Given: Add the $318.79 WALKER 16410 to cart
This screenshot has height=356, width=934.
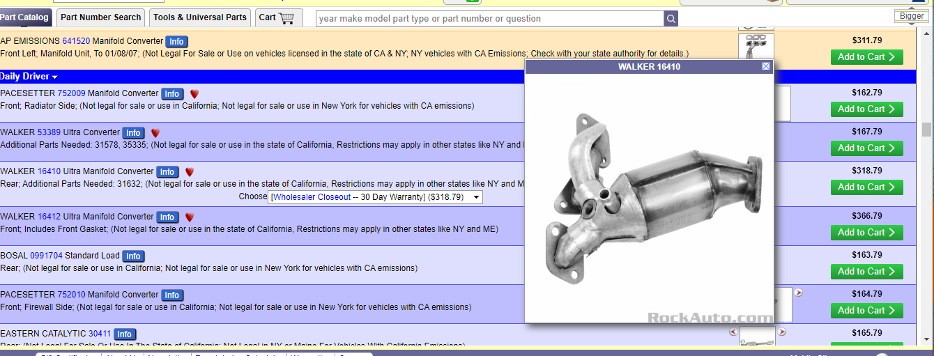Looking at the screenshot, I should (866, 187).
